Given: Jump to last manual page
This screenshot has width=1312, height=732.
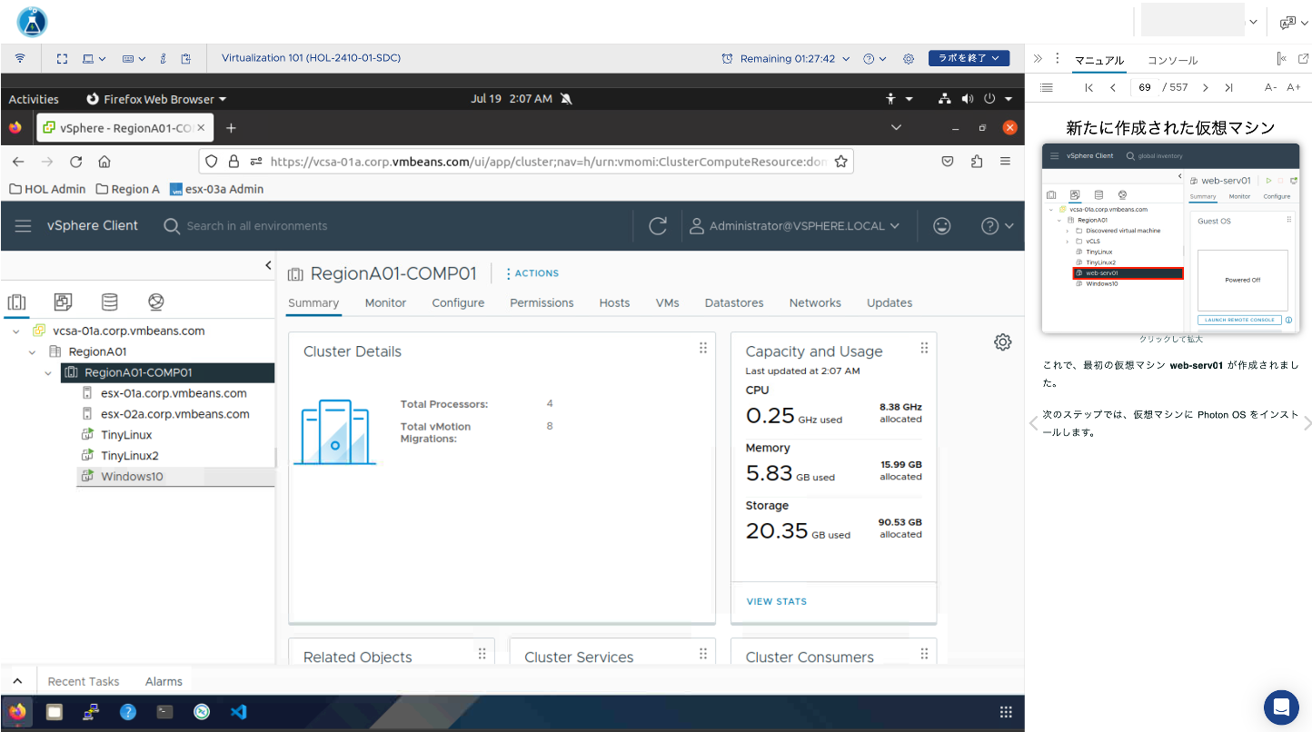Looking at the screenshot, I should tap(1228, 87).
